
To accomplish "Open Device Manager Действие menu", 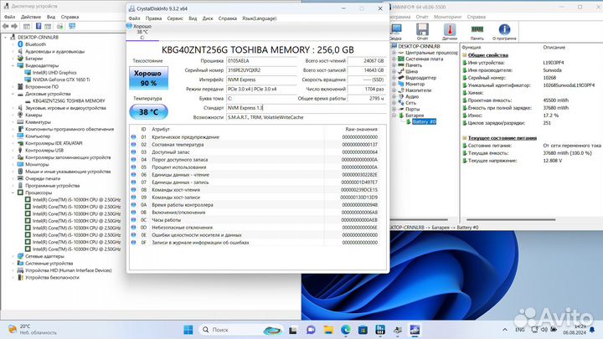I will (x=31, y=17).
